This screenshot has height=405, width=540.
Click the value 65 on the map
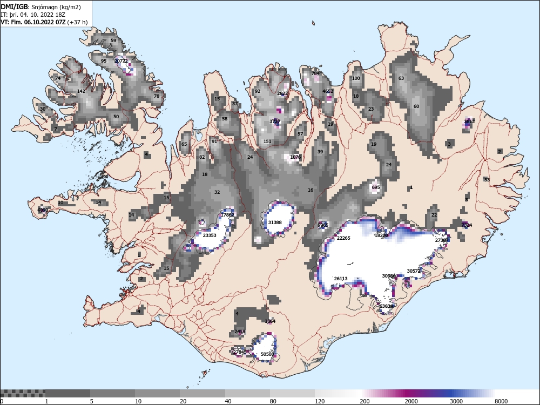[x=184, y=144]
